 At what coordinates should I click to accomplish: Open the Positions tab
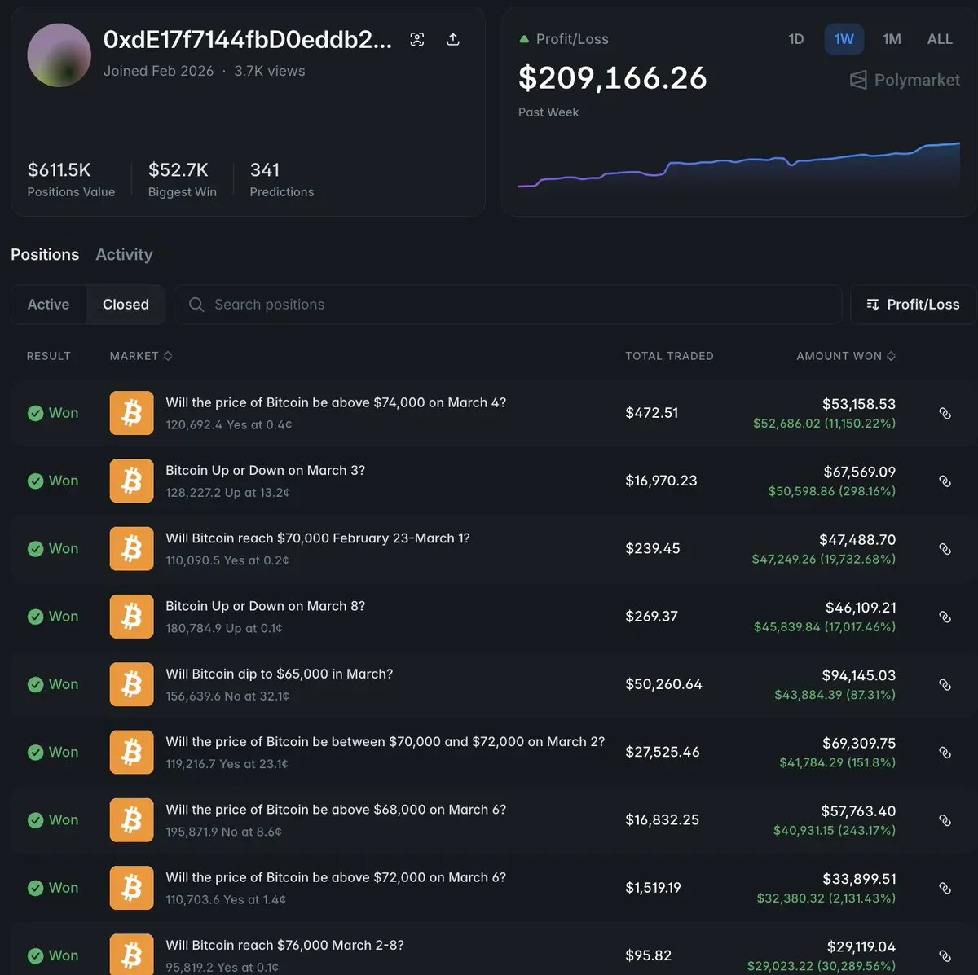tap(45, 254)
